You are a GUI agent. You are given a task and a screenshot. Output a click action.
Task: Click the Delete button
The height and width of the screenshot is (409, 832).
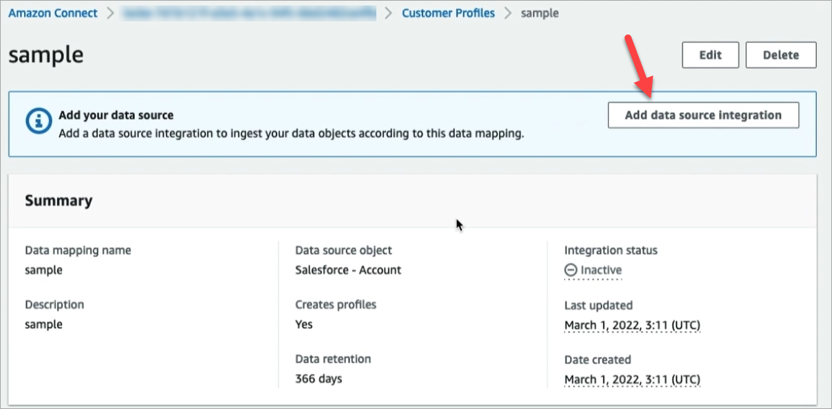point(780,54)
